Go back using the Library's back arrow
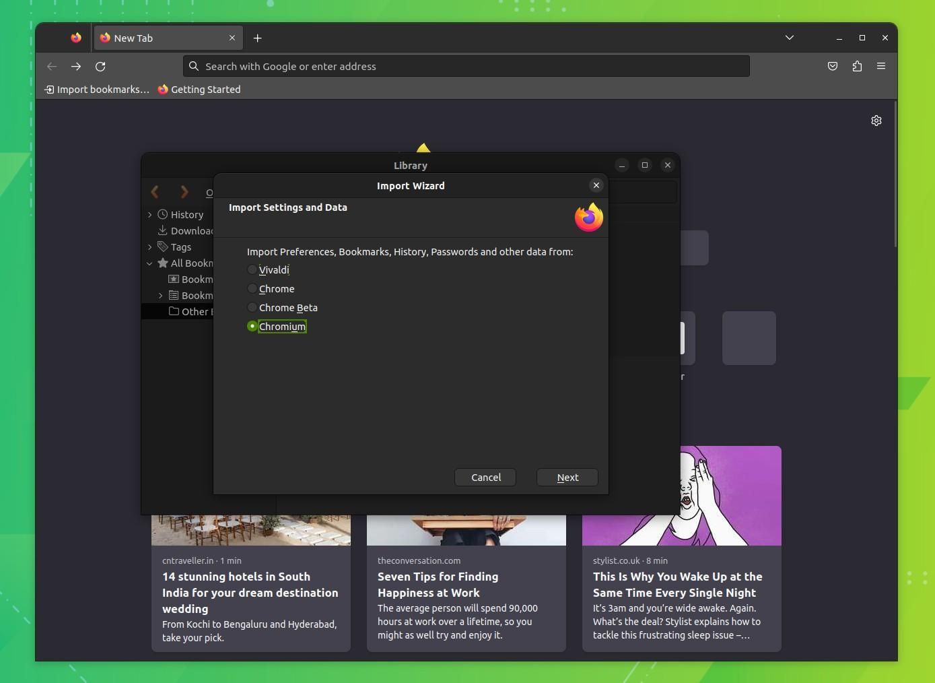This screenshot has width=935, height=683. click(154, 192)
